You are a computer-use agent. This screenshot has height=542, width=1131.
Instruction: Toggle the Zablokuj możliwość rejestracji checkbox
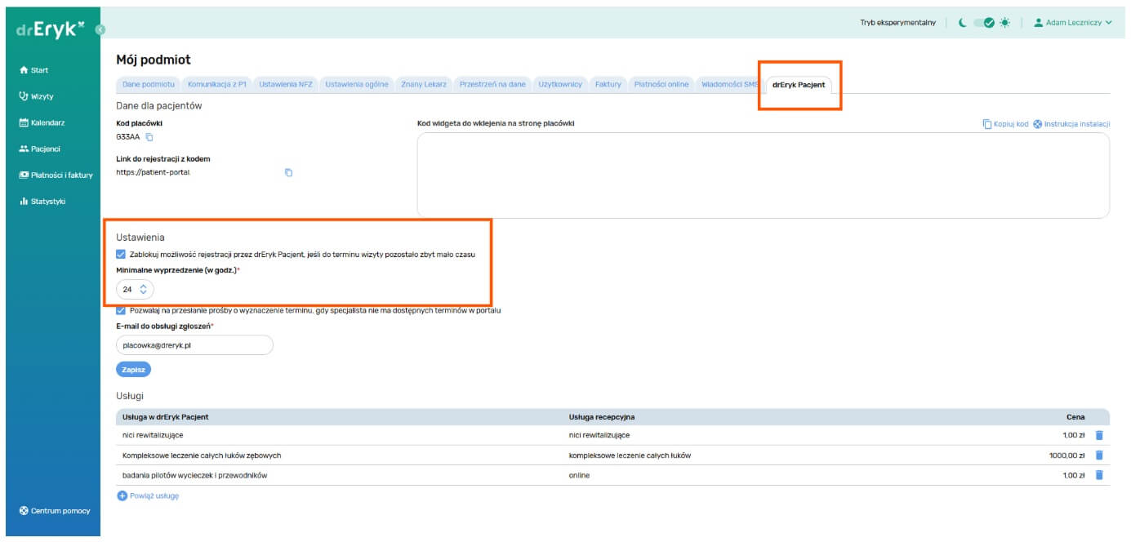pos(121,255)
